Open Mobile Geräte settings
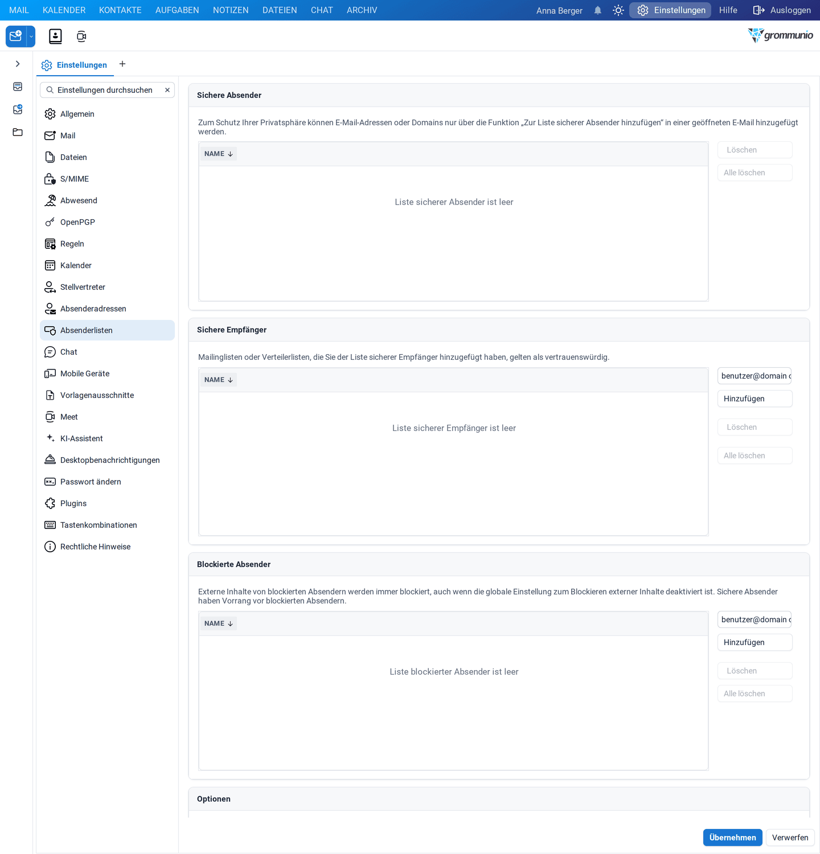Image resolution: width=820 pixels, height=854 pixels. (x=107, y=373)
